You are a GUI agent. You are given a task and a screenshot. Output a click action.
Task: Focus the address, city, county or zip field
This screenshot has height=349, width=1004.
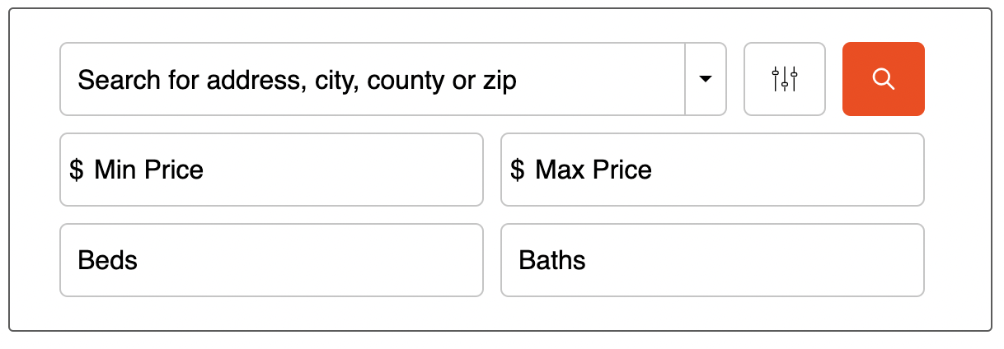(373, 79)
